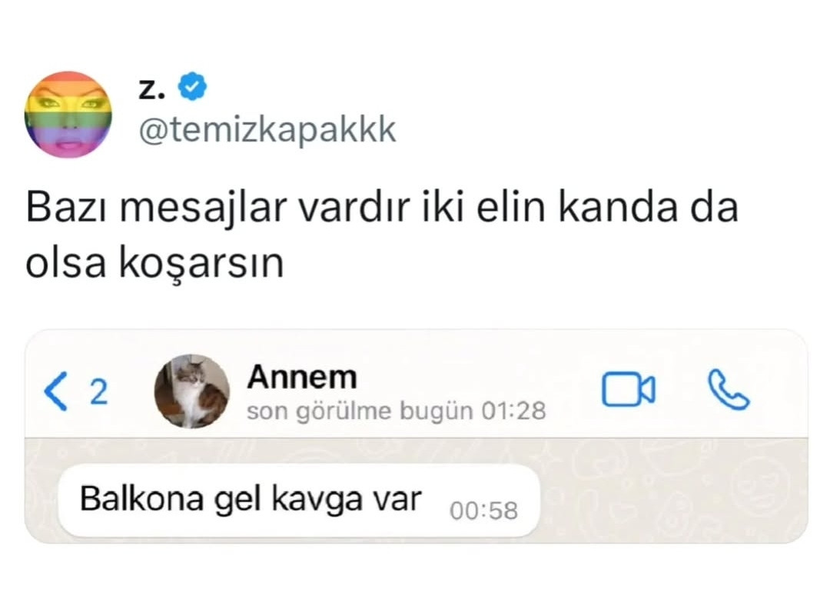Open the Annem contact name
Image resolution: width=830 pixels, height=592 pixels.
(x=302, y=377)
